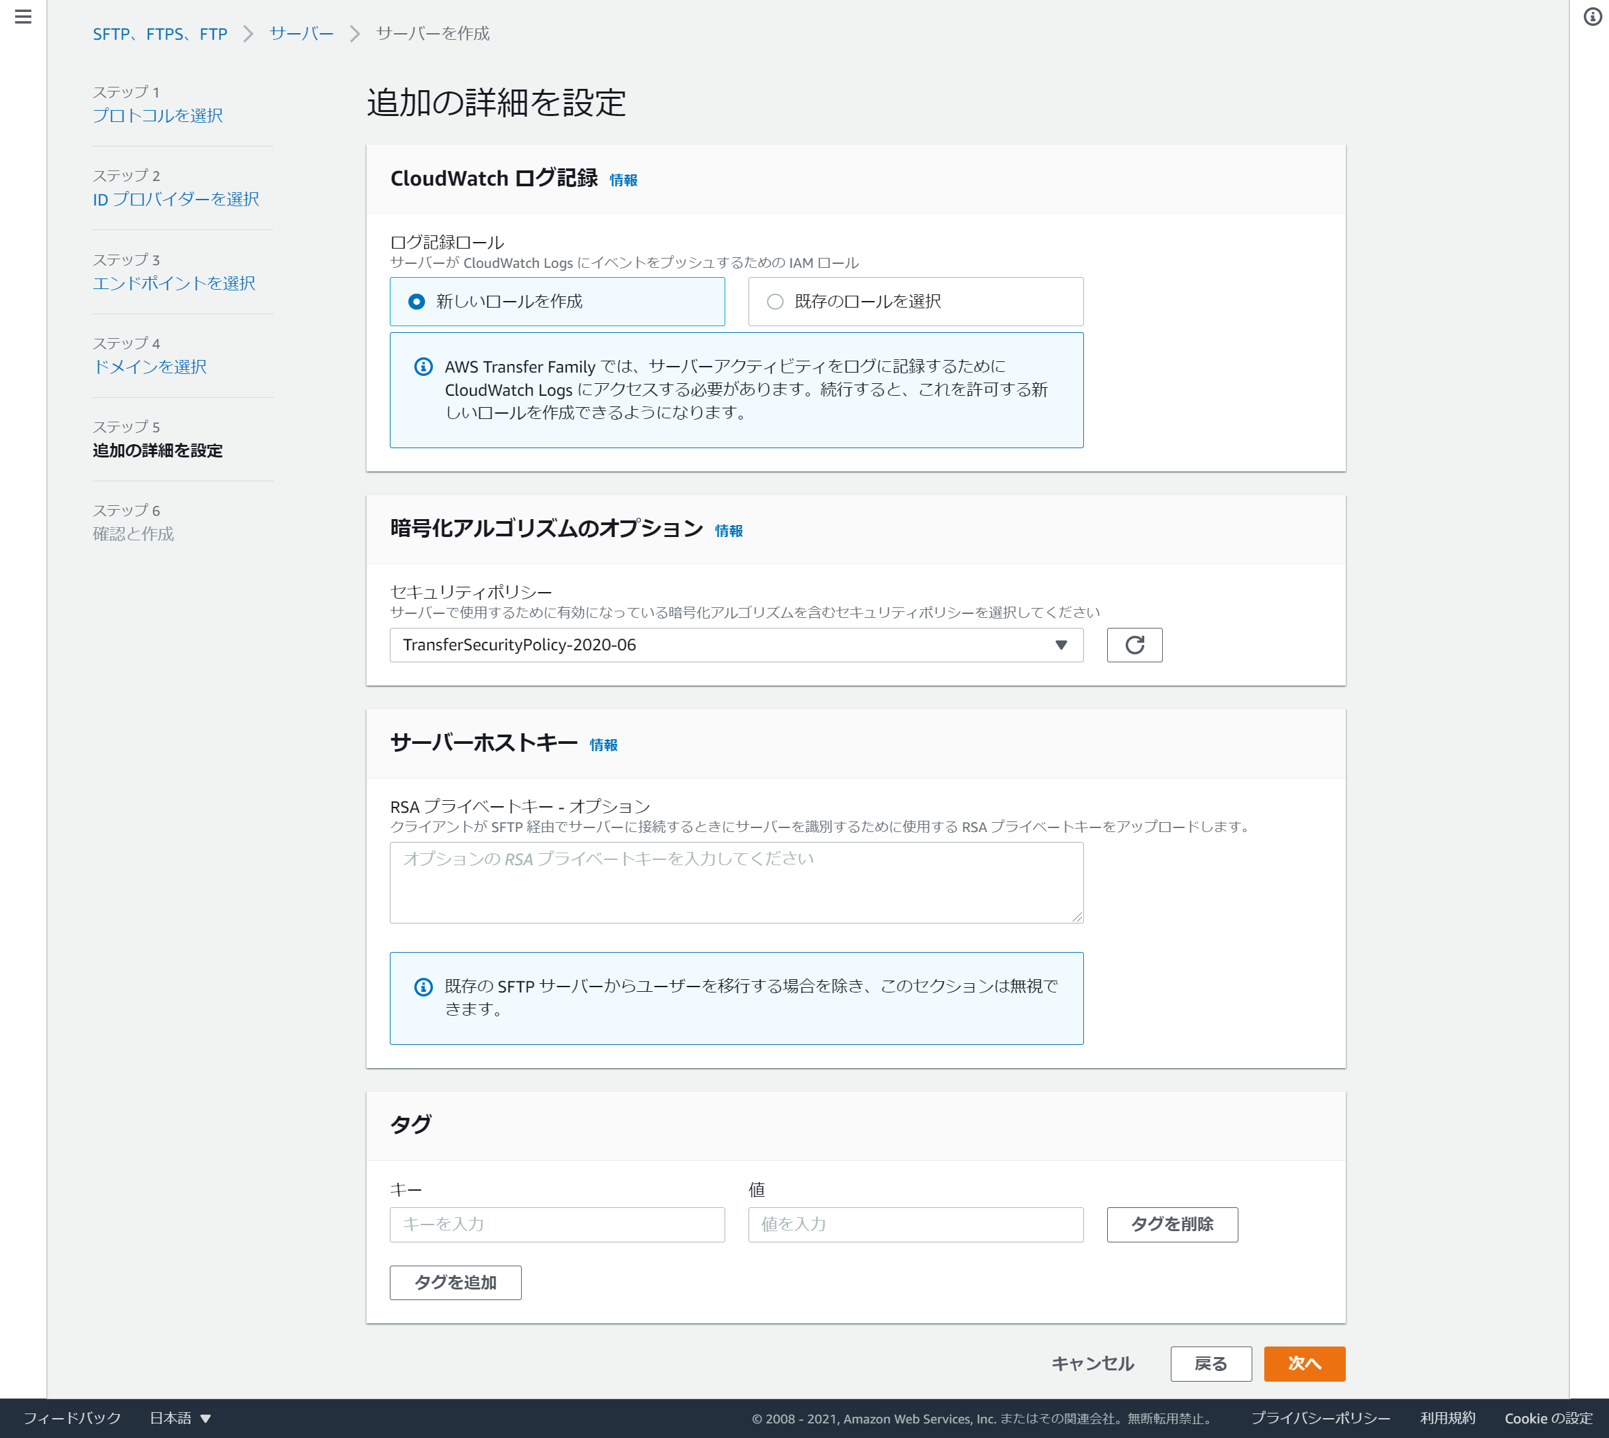The image size is (1609, 1438).
Task: Go to step 1 プロトコルを選択
Action: [x=157, y=115]
